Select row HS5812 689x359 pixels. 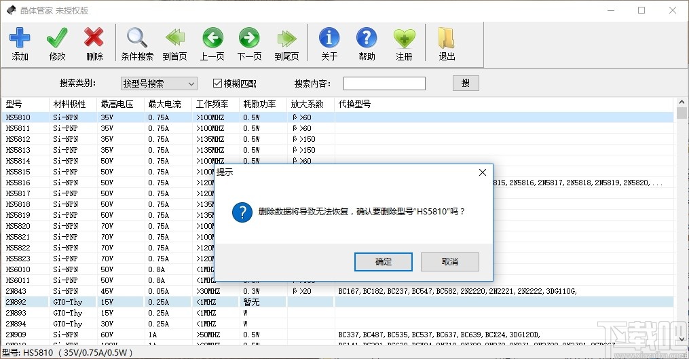[337, 139]
